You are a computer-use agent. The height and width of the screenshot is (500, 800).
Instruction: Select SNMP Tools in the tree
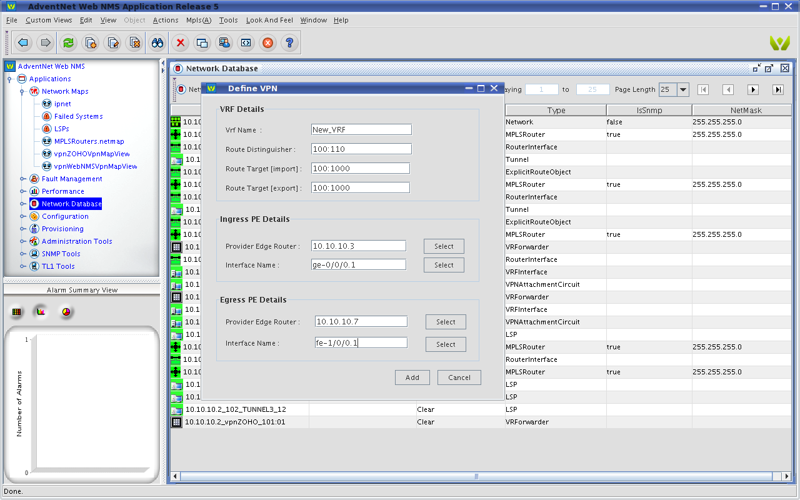[61, 254]
